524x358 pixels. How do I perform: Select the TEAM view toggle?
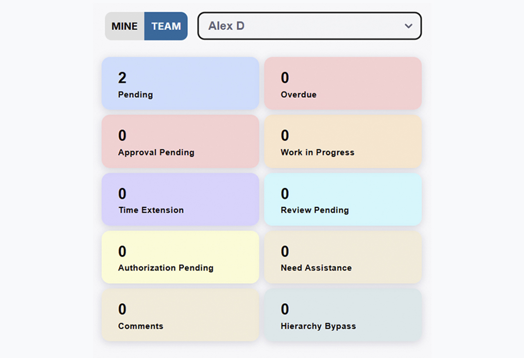(166, 26)
